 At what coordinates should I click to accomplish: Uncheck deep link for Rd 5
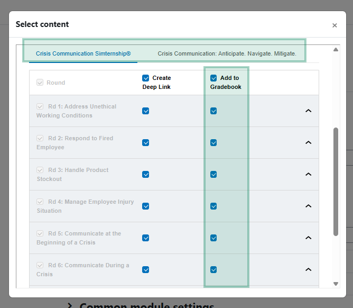(146, 238)
